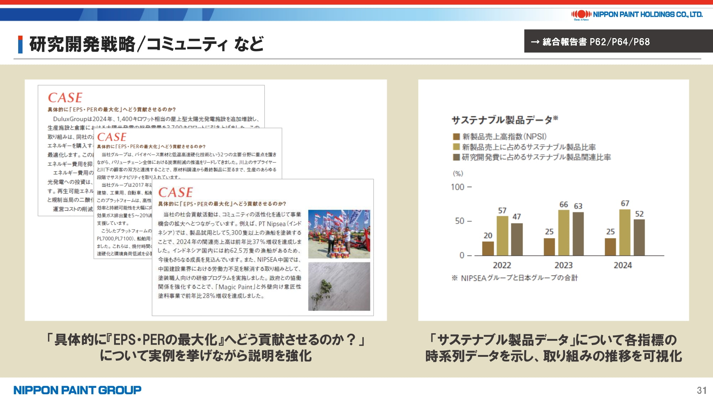
Task: Open the 統合報告書 P62/P64/P68 reference box
Action: [618, 41]
